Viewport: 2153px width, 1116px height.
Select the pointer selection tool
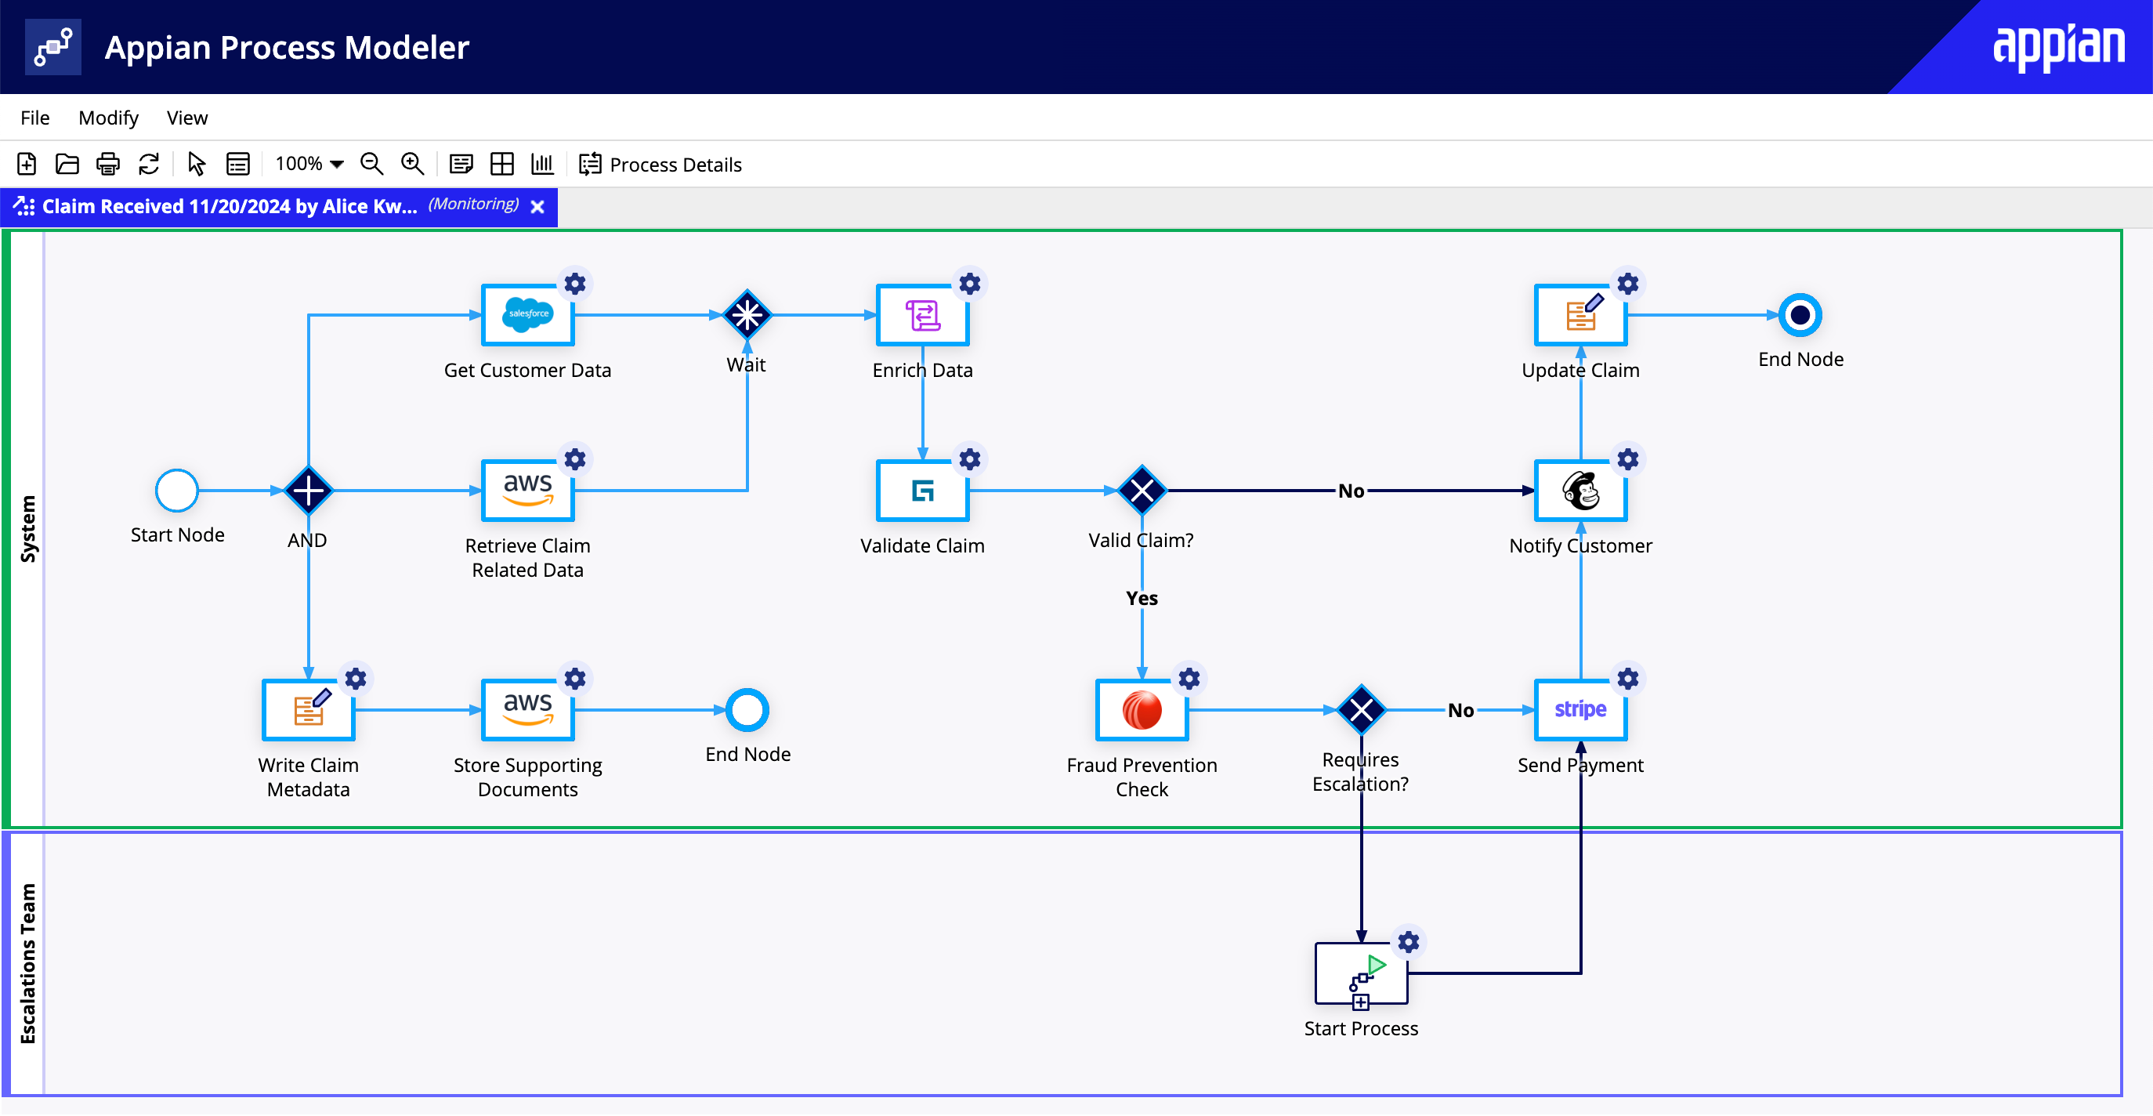pos(197,164)
